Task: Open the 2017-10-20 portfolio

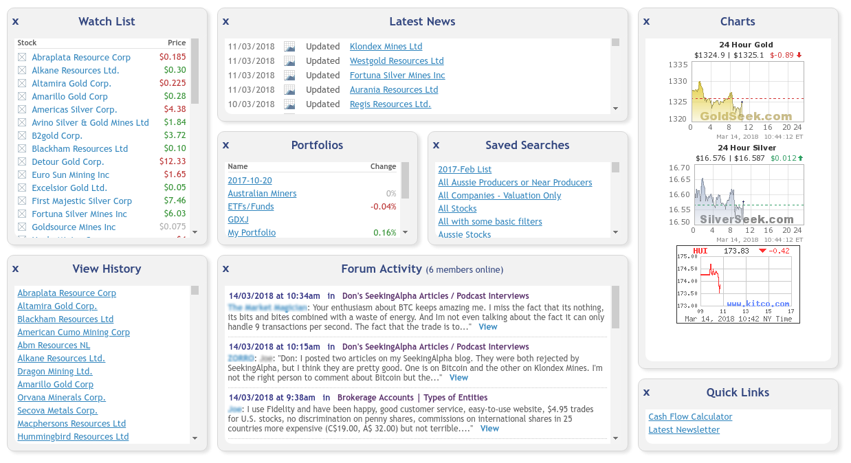Action: click(x=250, y=181)
